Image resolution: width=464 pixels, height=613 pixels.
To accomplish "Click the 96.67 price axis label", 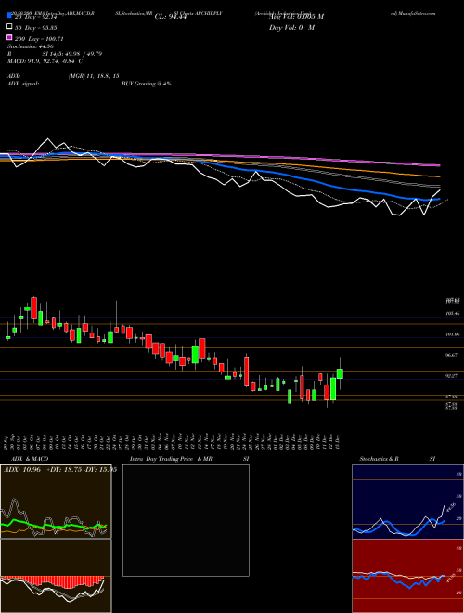I will click(452, 355).
